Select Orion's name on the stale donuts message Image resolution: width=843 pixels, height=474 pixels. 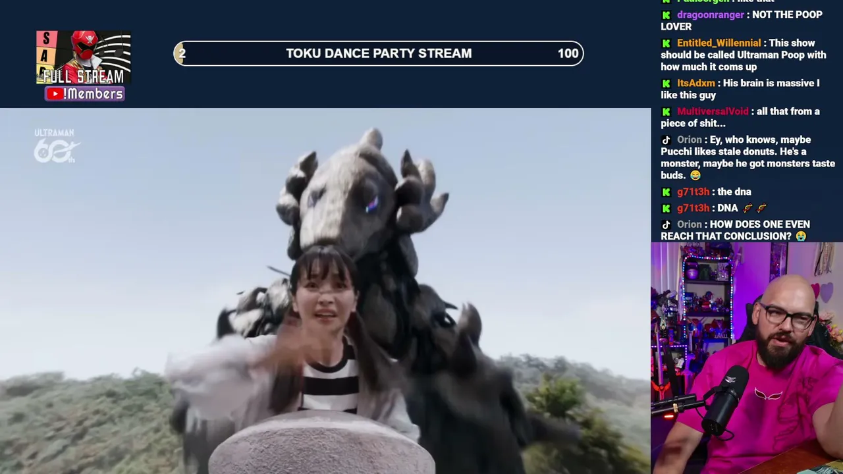(689, 140)
